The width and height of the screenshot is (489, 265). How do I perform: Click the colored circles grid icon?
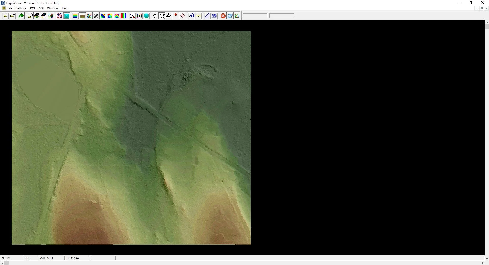[139, 16]
